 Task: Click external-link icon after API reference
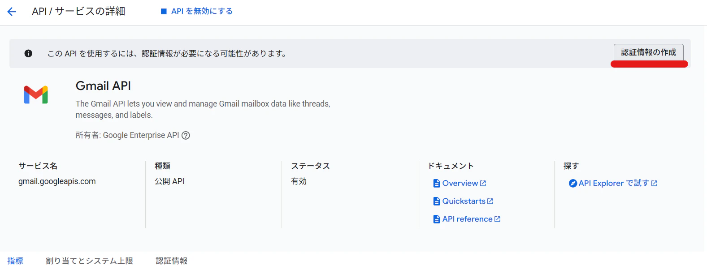click(497, 219)
